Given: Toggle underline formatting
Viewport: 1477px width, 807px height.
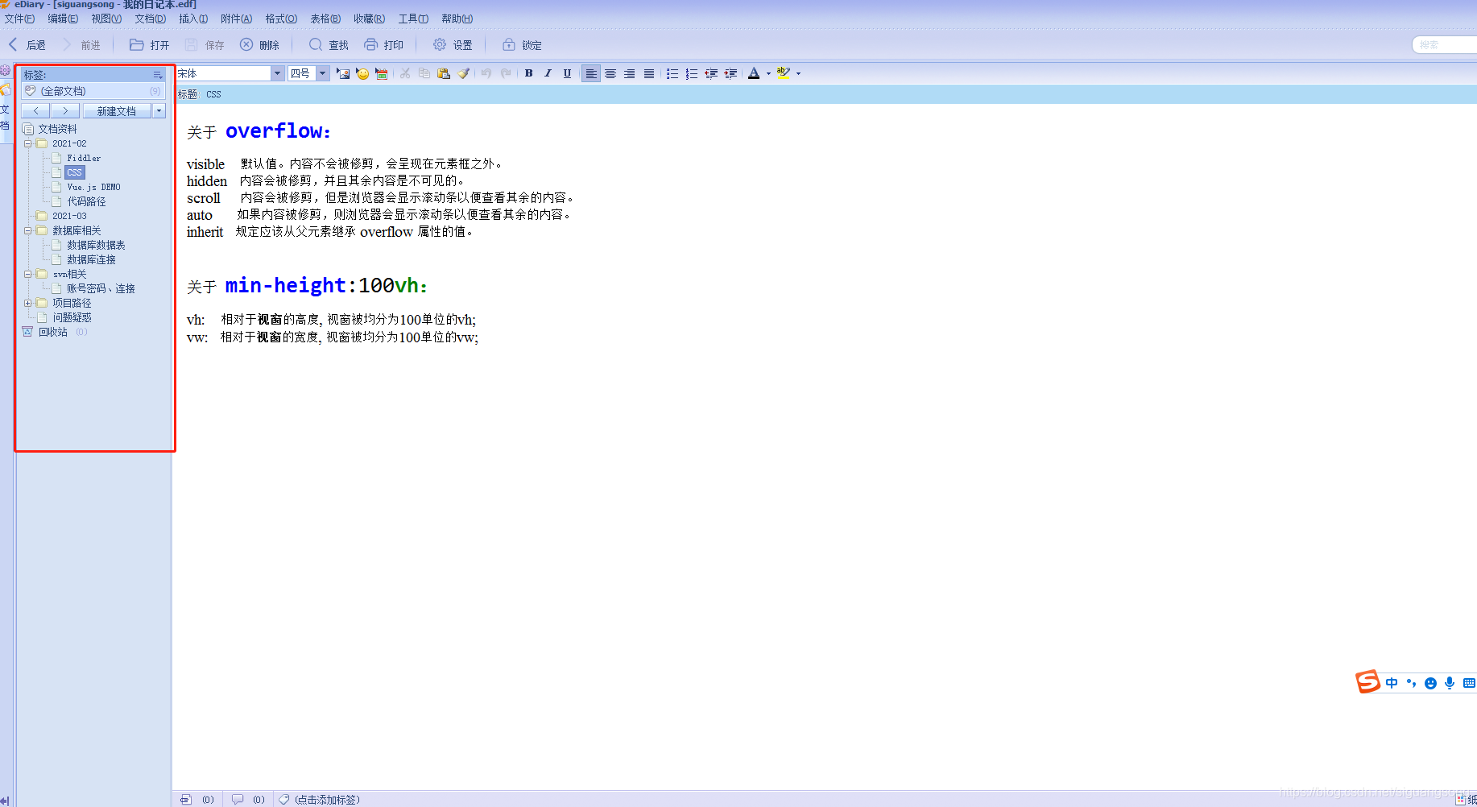Looking at the screenshot, I should click(568, 73).
